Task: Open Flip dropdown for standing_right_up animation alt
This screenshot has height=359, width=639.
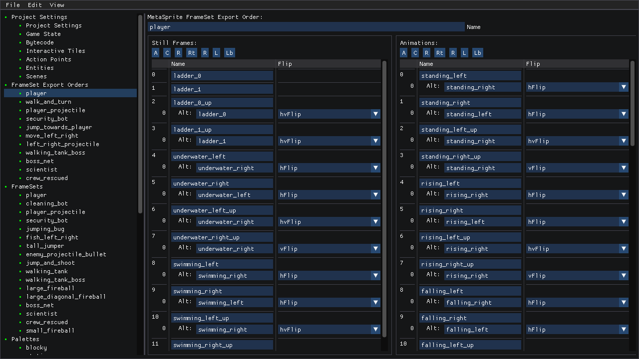Action: 577,168
